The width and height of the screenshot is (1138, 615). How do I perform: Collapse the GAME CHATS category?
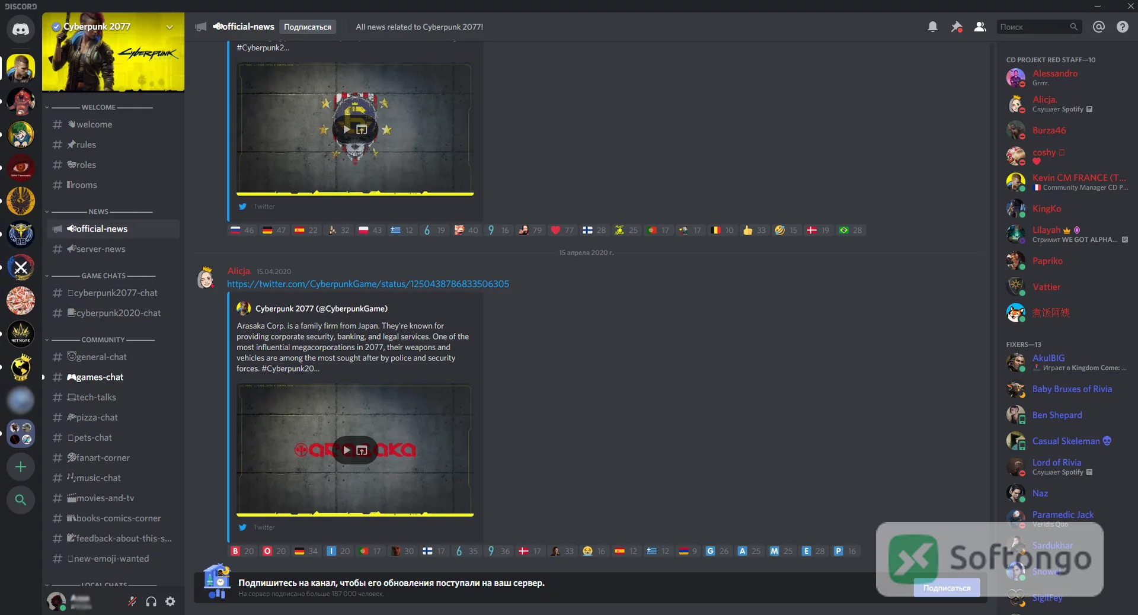[x=101, y=276]
